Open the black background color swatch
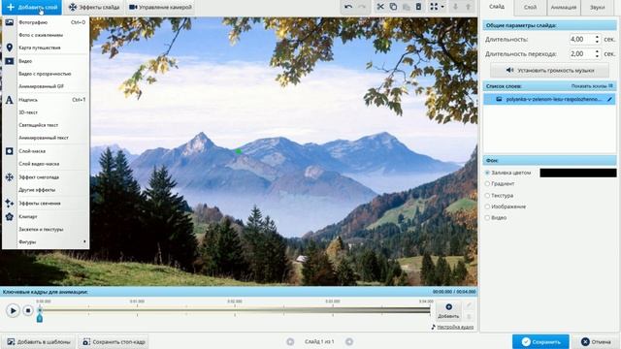 point(578,173)
